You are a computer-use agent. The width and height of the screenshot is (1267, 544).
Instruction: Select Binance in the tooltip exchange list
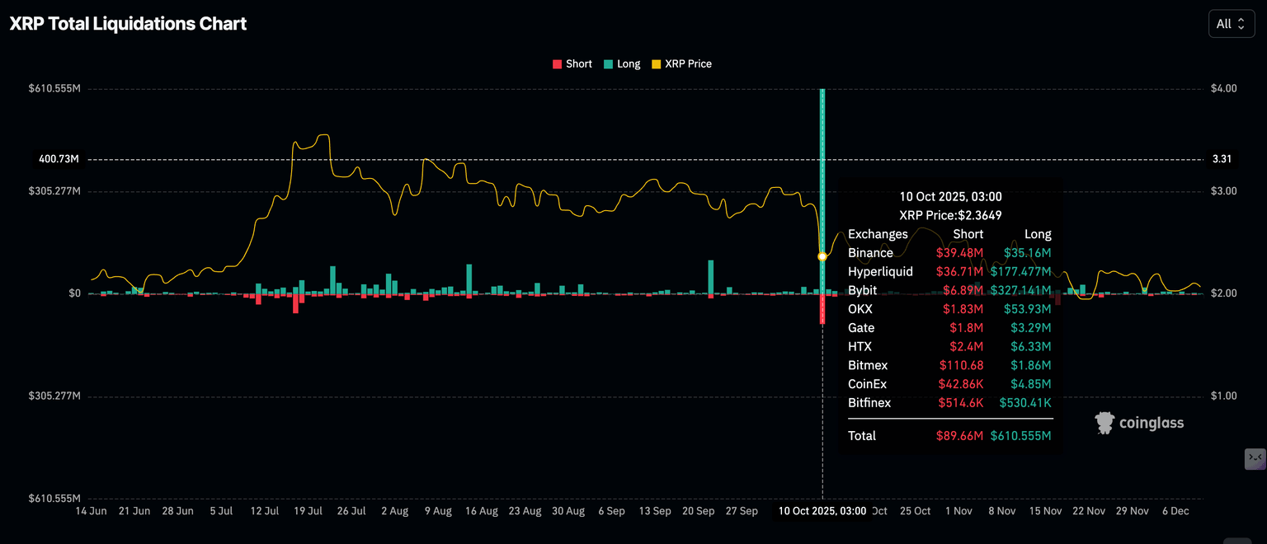pyautogui.click(x=870, y=253)
